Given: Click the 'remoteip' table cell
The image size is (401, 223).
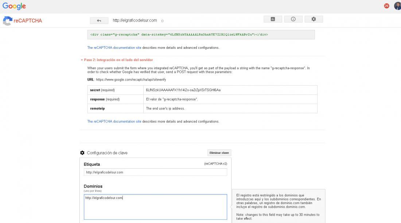Looking at the screenshot, I should [x=115, y=109].
